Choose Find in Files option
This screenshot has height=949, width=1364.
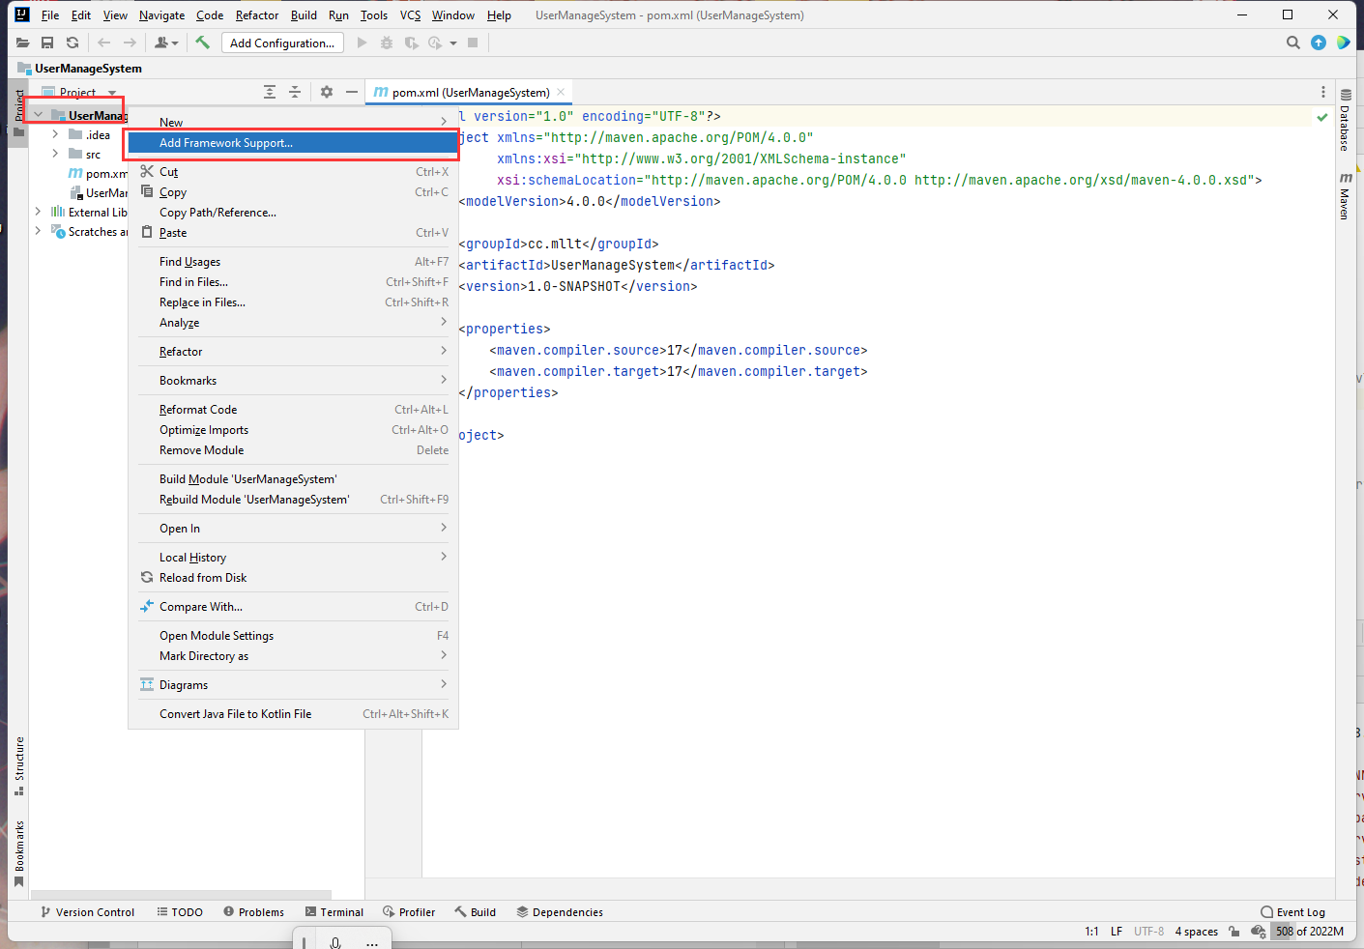tap(293, 282)
